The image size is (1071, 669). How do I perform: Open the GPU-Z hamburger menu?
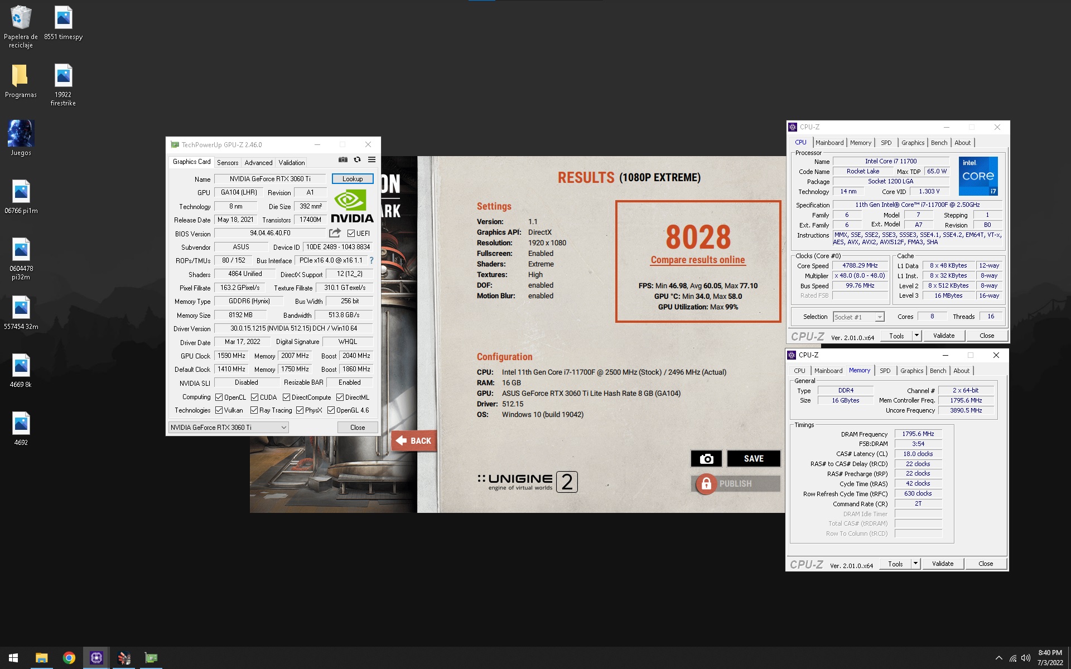click(x=372, y=160)
